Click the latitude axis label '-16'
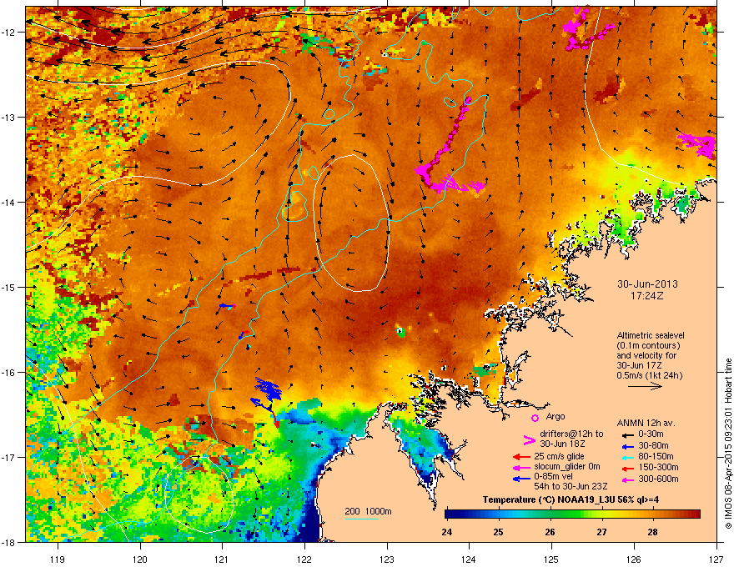 point(8,373)
